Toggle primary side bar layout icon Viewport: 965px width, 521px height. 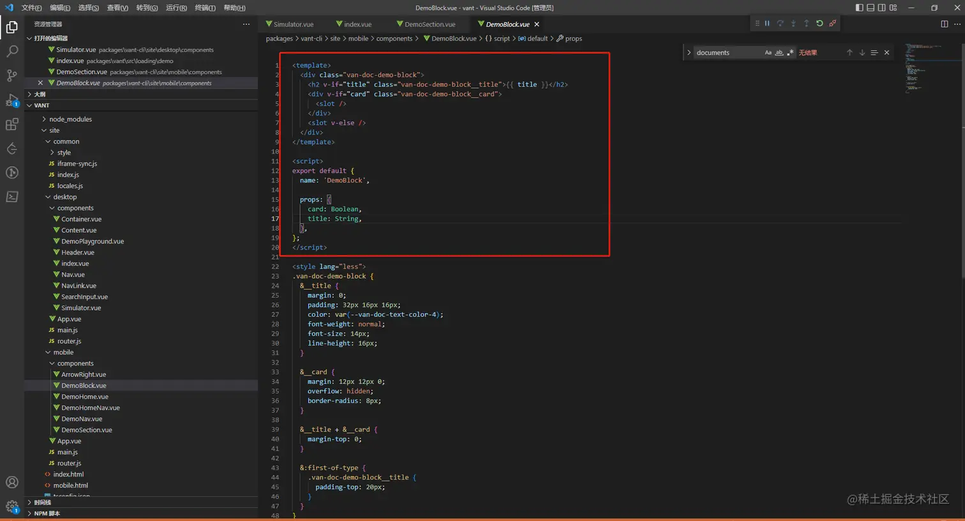click(x=859, y=8)
